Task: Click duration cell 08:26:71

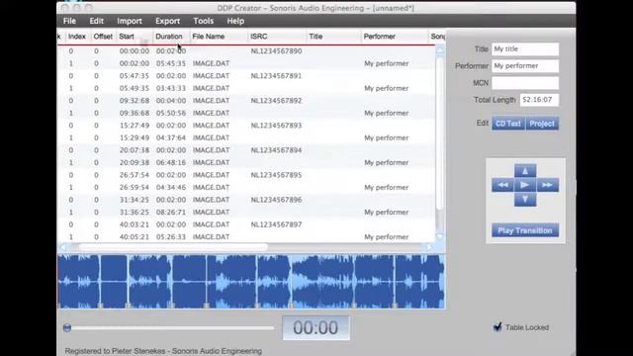Action: [171, 213]
